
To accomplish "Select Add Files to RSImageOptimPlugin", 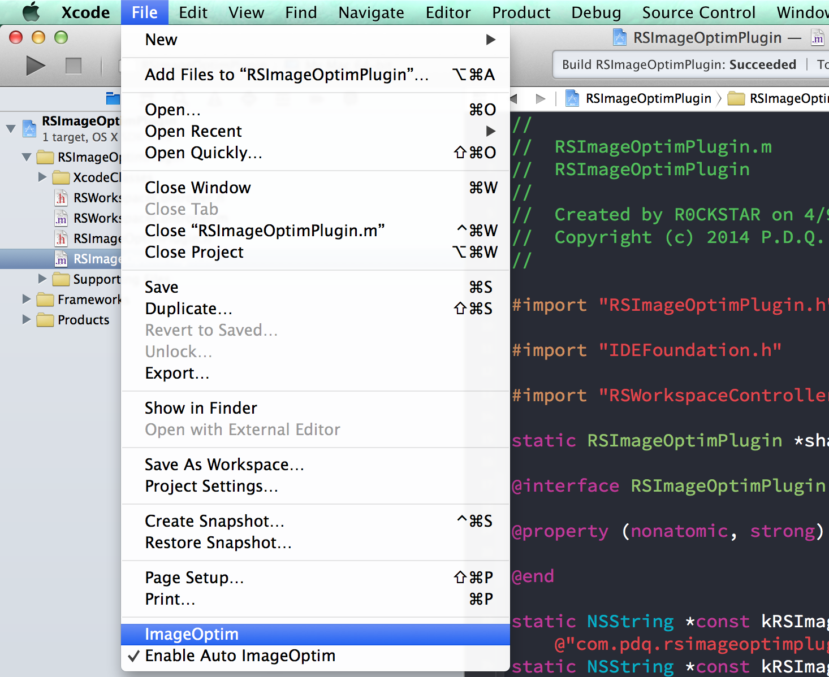I will coord(316,75).
